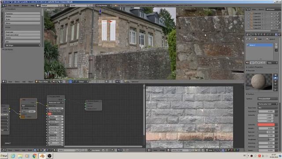Switch to the Texture properties tab icon
This screenshot has width=282, height=159.
tap(279, 34)
